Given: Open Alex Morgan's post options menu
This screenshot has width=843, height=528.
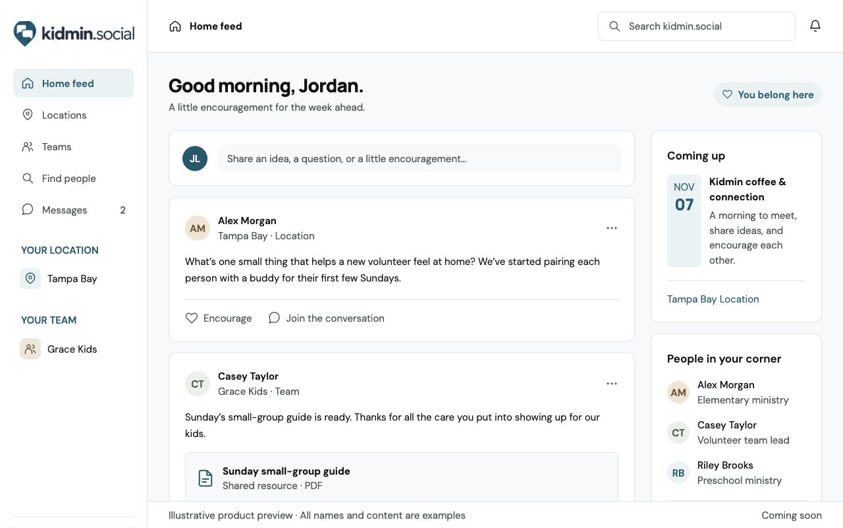Looking at the screenshot, I should pyautogui.click(x=612, y=228).
